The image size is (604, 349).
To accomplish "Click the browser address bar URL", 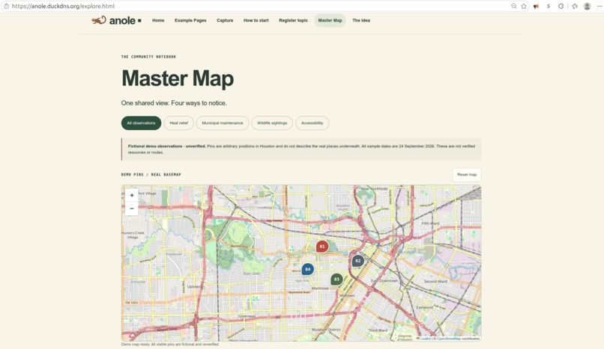I will (63, 6).
